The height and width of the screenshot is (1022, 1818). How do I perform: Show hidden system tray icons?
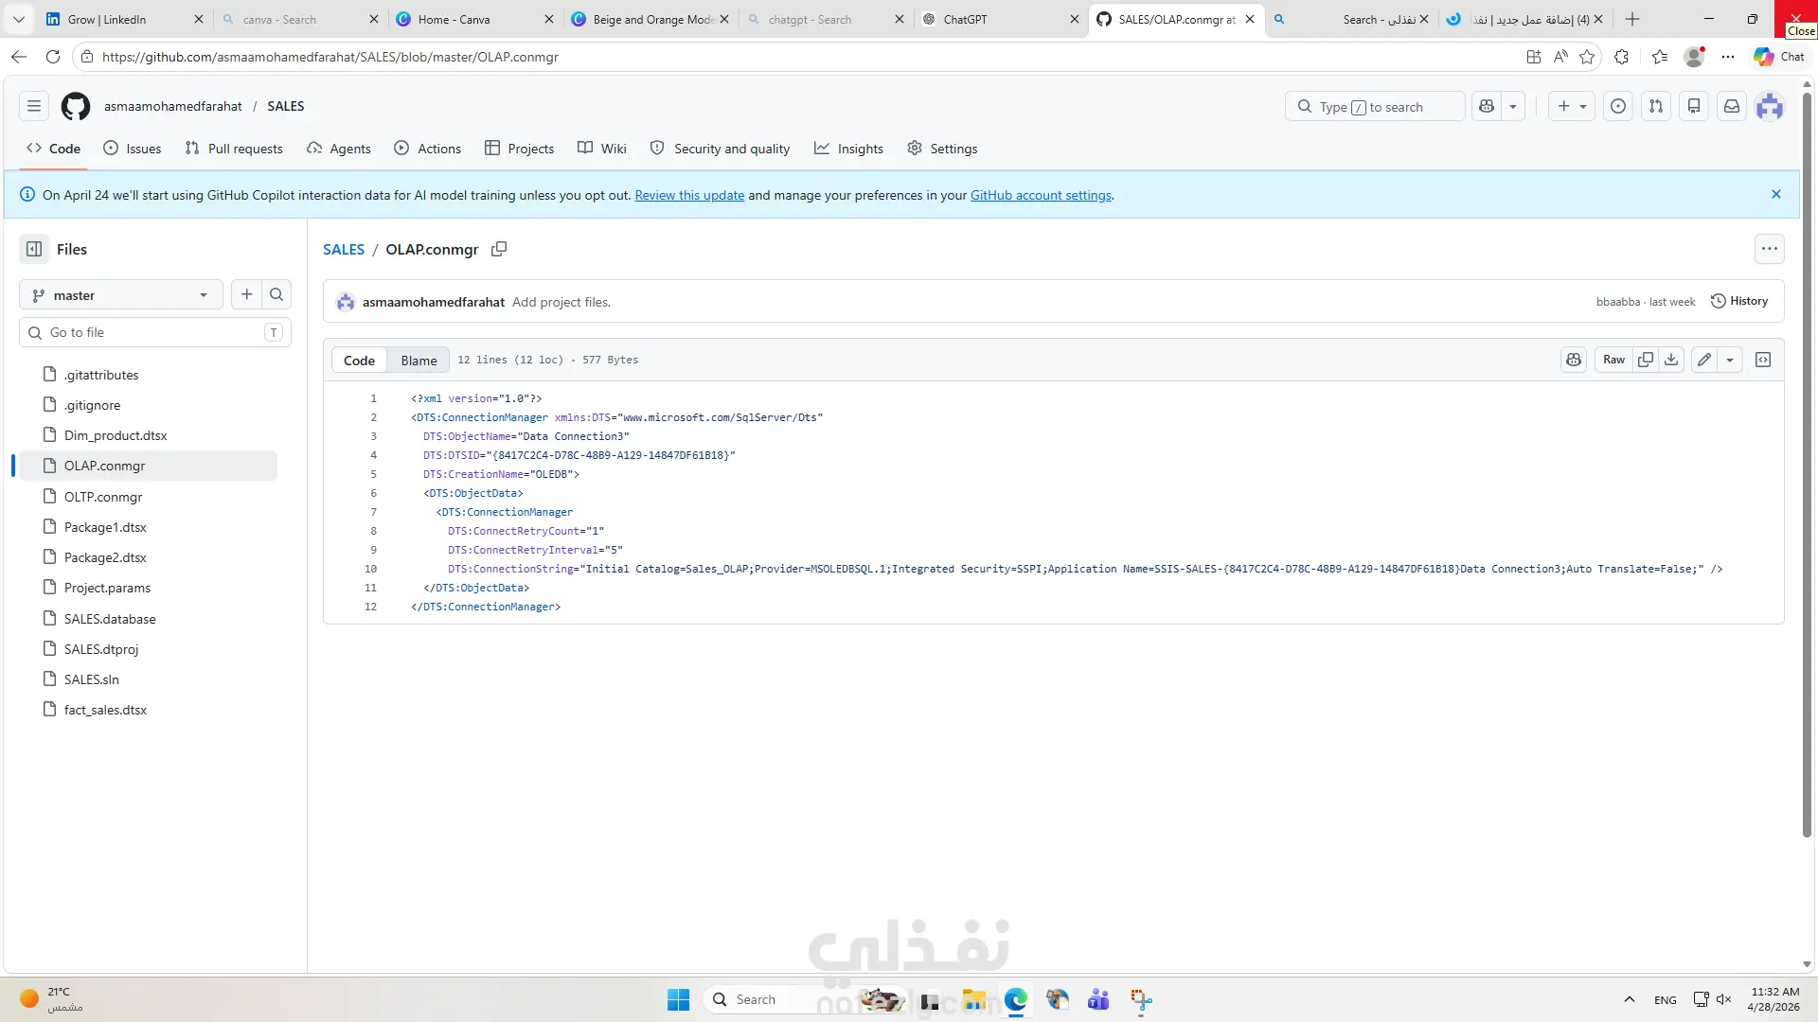point(1629,999)
